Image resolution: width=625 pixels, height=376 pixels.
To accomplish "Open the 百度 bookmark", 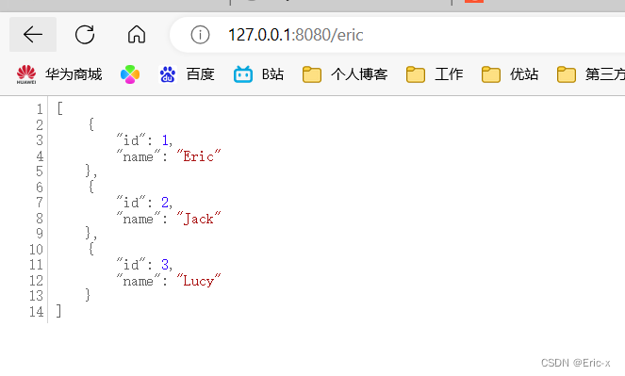I will tap(201, 74).
